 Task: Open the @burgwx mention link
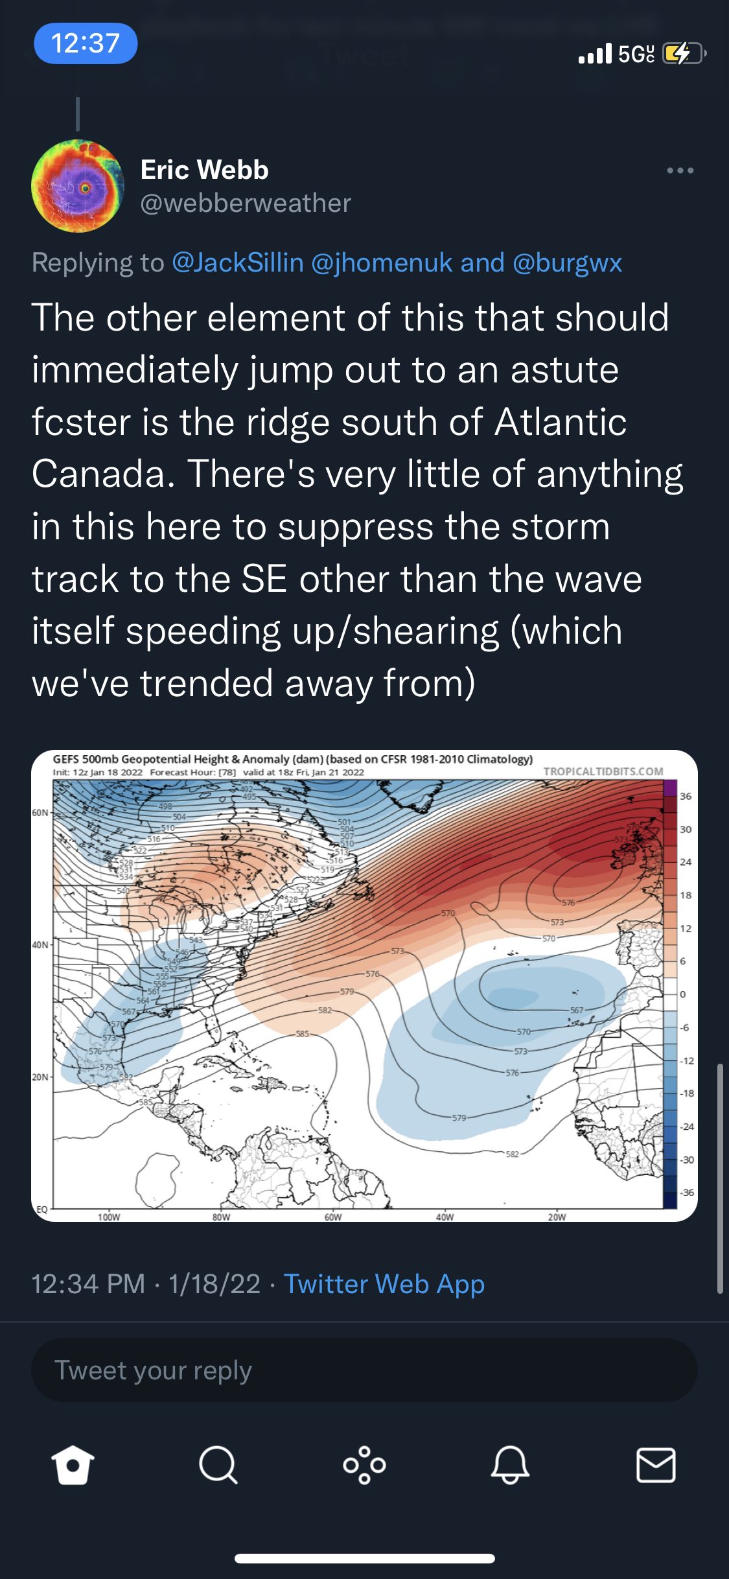tap(567, 263)
